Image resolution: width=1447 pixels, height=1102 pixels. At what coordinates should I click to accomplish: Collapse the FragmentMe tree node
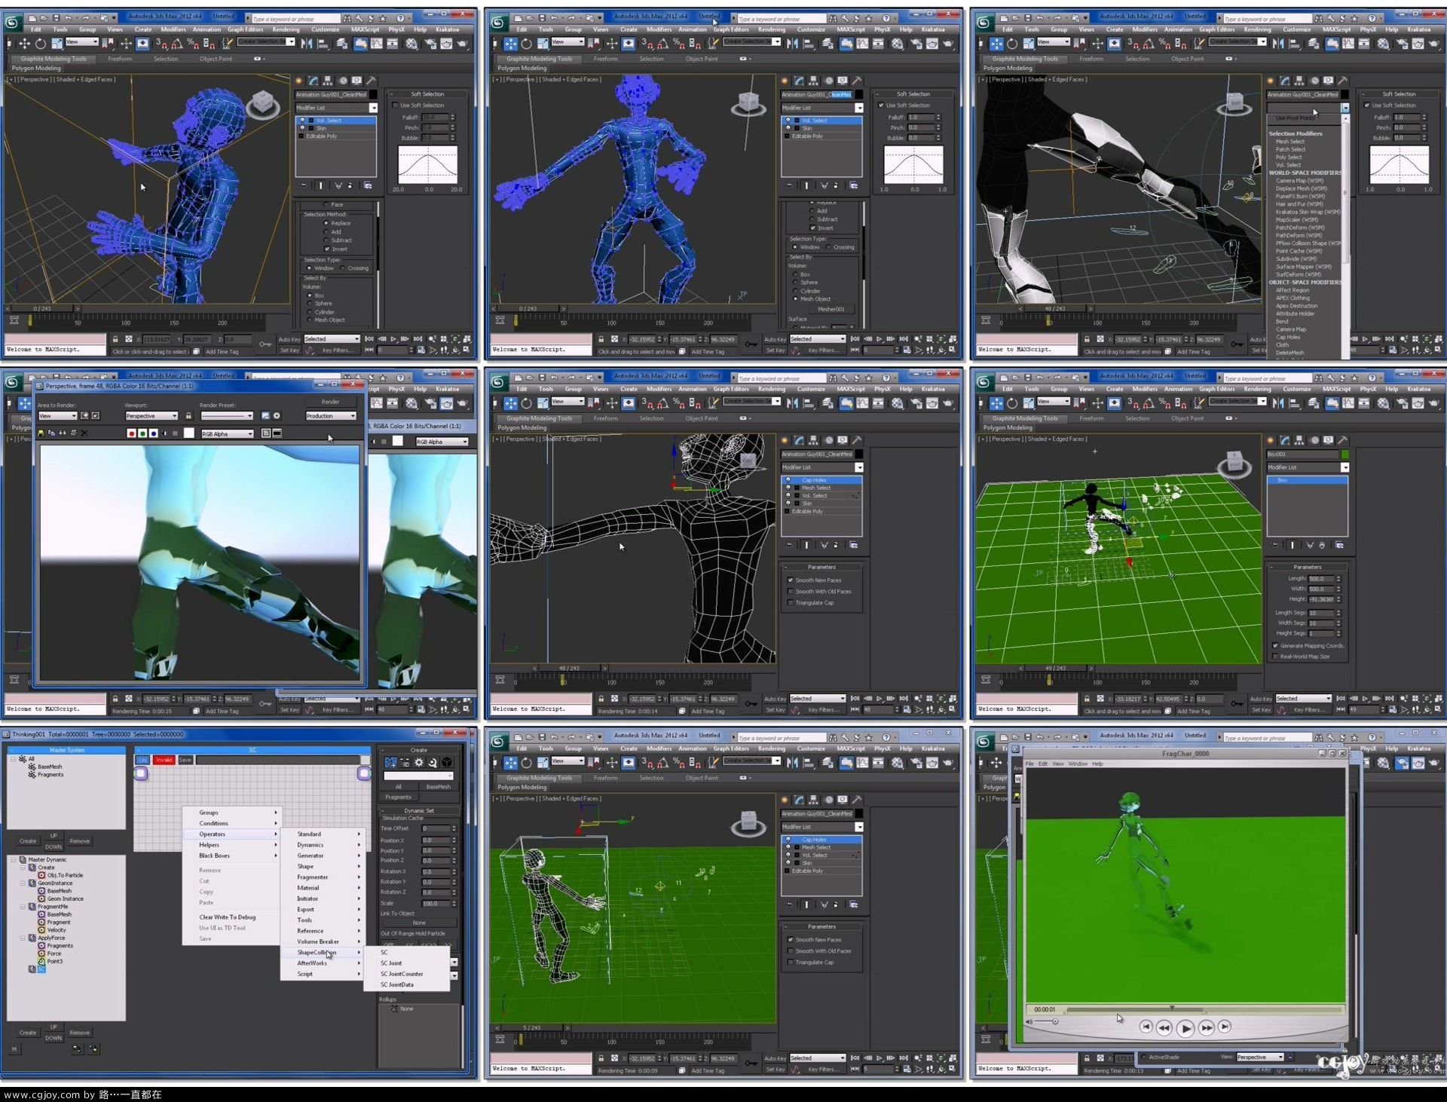[23, 907]
